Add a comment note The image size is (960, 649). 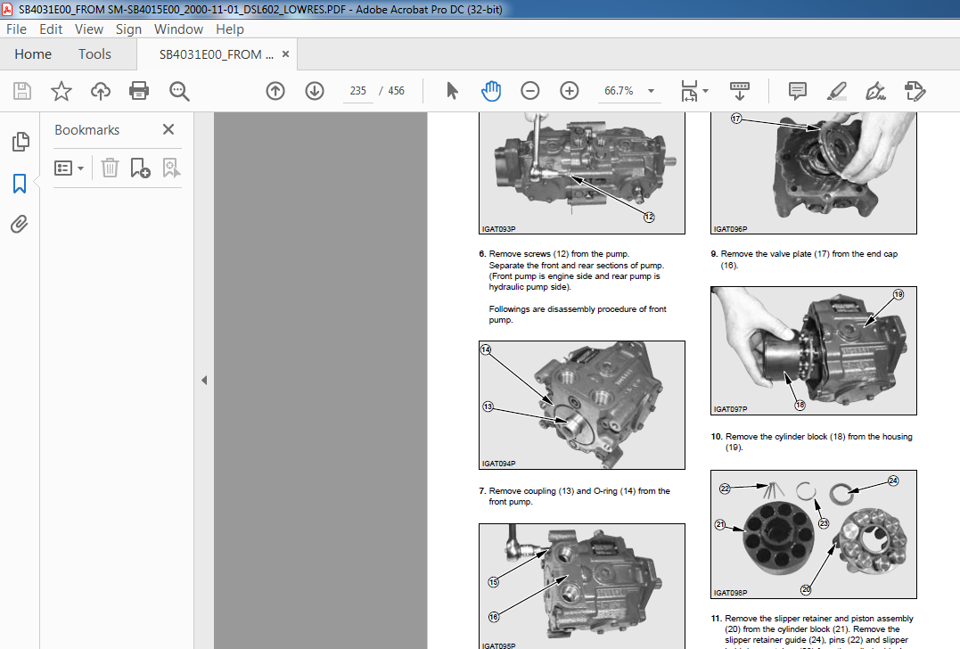pos(797,91)
